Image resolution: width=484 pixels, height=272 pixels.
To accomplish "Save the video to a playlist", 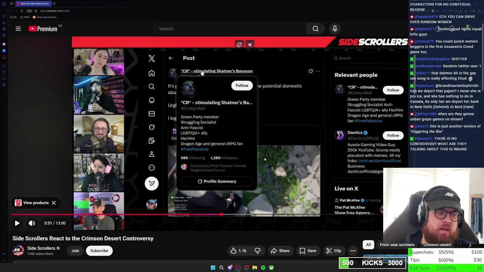I will pyautogui.click(x=307, y=251).
